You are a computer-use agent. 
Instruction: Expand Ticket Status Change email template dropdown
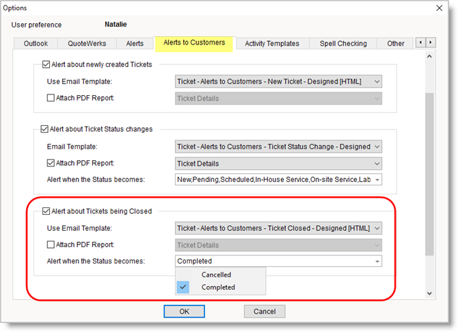376,147
